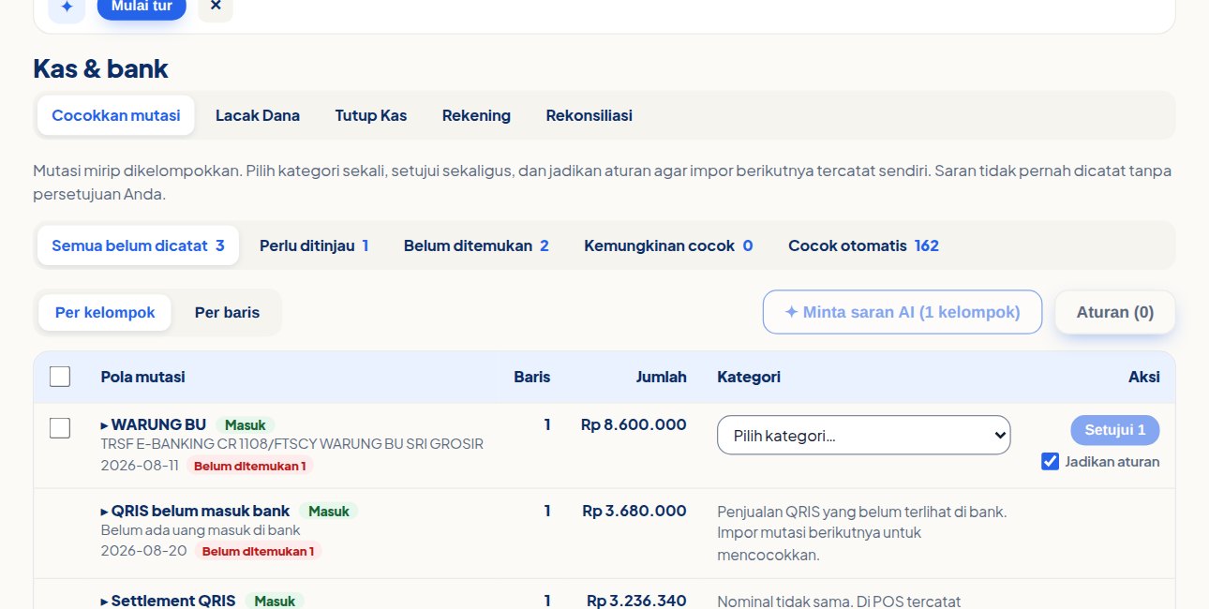
Task: Click the TRSF E-BANKING CR 1108/FTSCY description
Action: (x=291, y=444)
